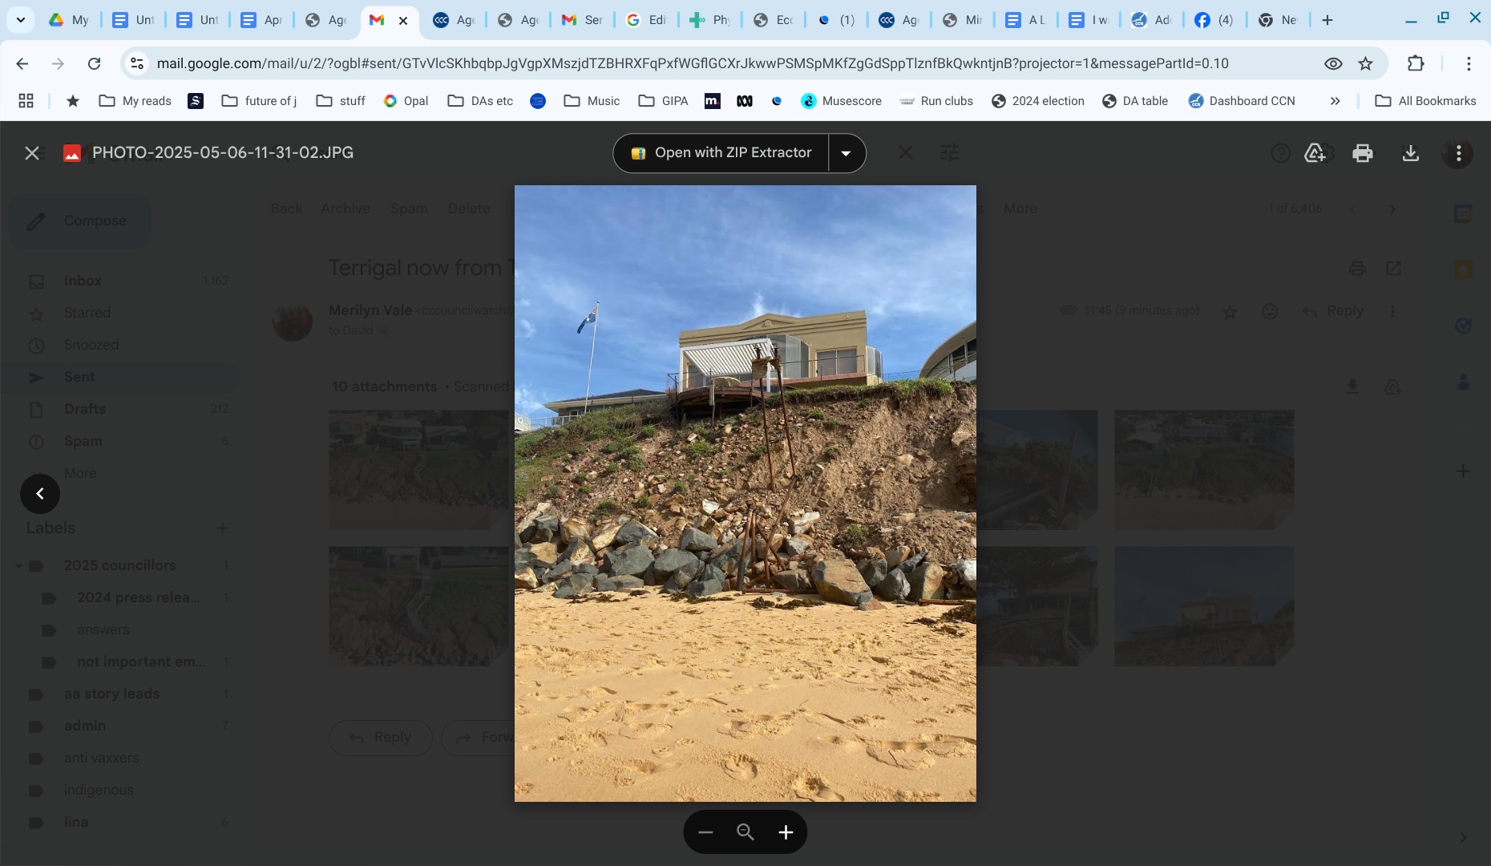Viewport: 1491px width, 866px height.
Task: Show more bookmarks chevron
Action: point(1335,101)
